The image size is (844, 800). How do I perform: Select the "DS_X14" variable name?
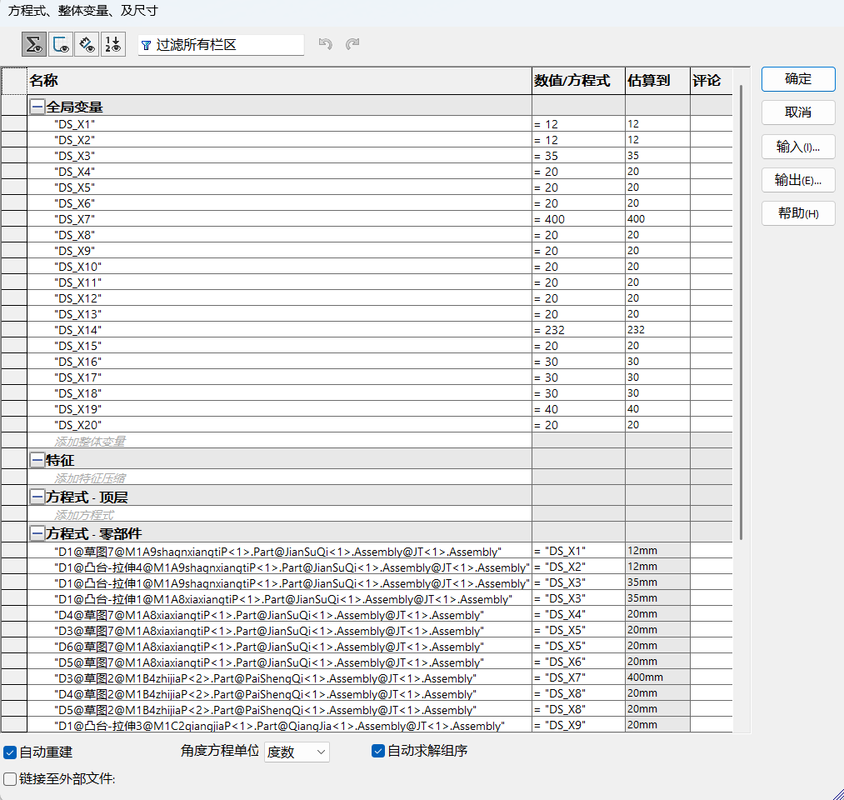[77, 330]
